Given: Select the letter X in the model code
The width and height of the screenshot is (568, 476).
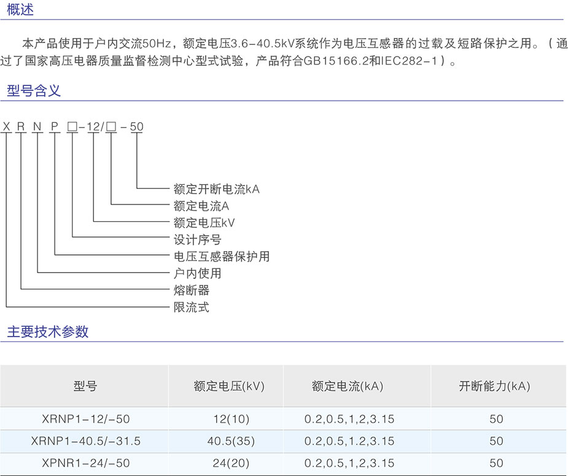Looking at the screenshot, I should coord(7,127).
